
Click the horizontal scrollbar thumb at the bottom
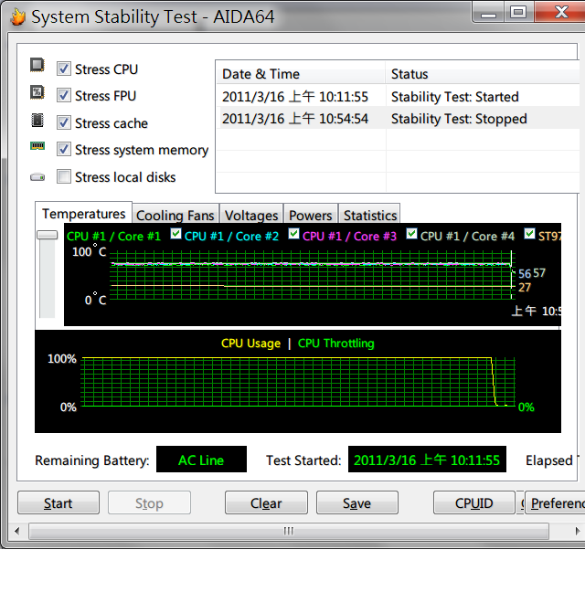[289, 531]
